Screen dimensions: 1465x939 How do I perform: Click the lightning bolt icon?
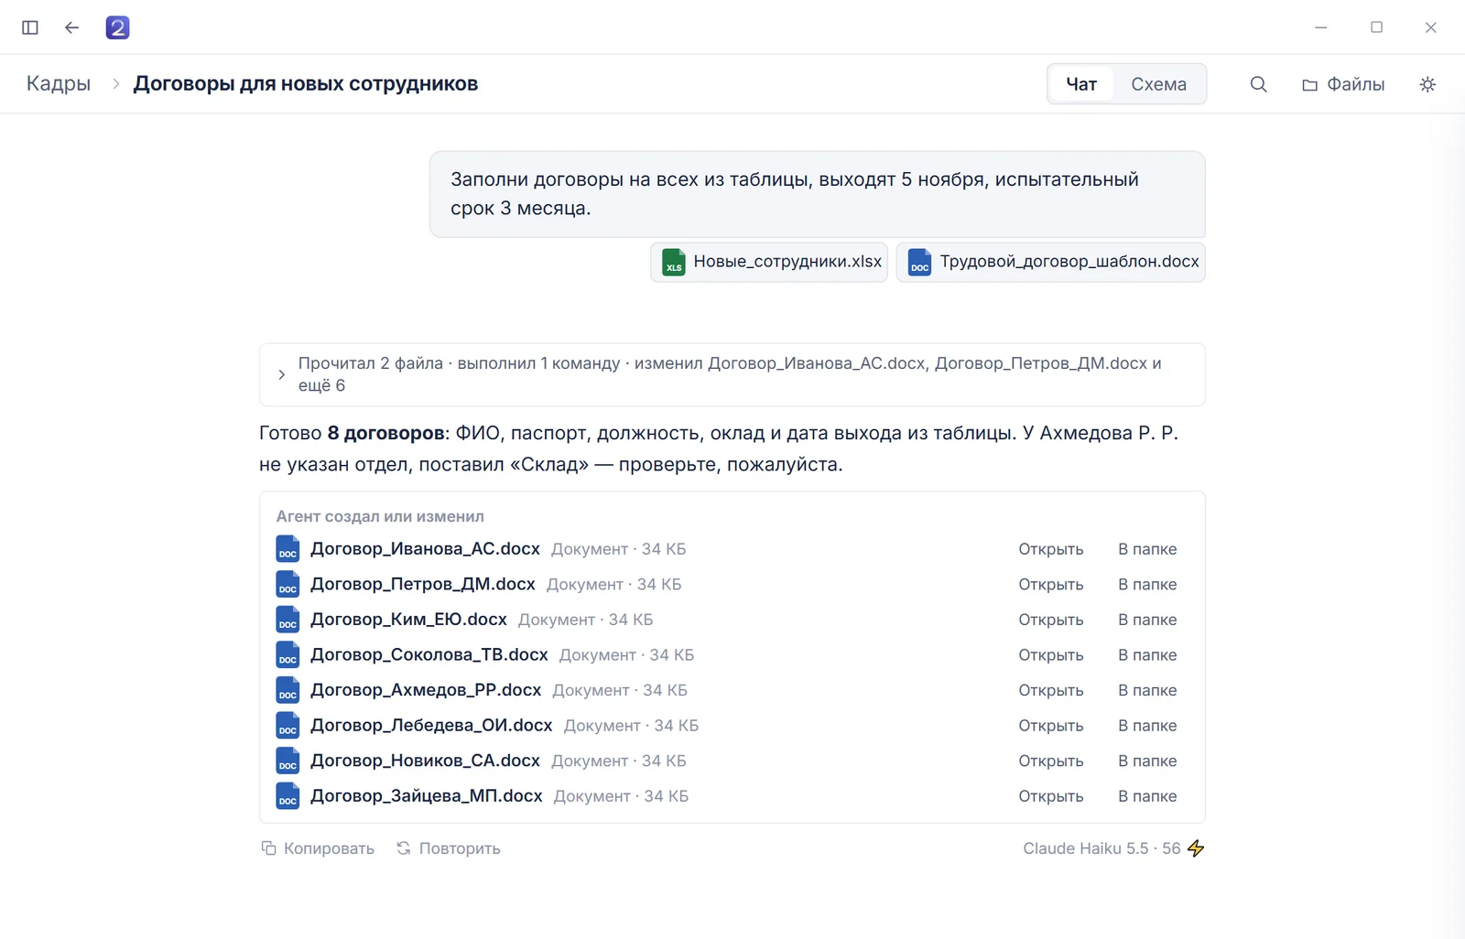click(x=1196, y=848)
